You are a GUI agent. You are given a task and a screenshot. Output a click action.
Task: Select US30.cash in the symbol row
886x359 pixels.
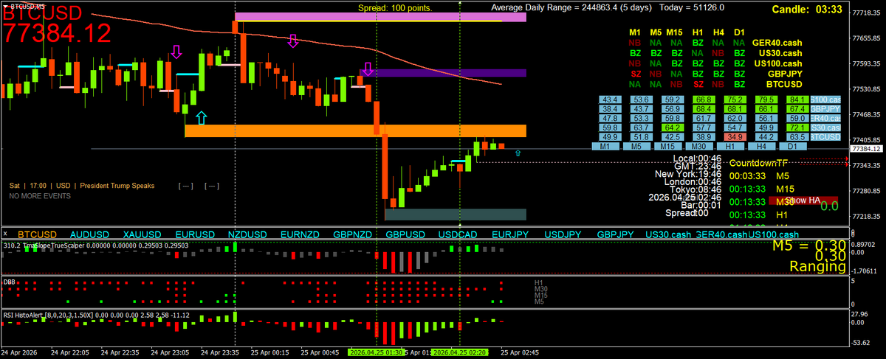[x=667, y=234]
